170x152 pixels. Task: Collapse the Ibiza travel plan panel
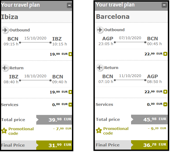click(69, 5)
